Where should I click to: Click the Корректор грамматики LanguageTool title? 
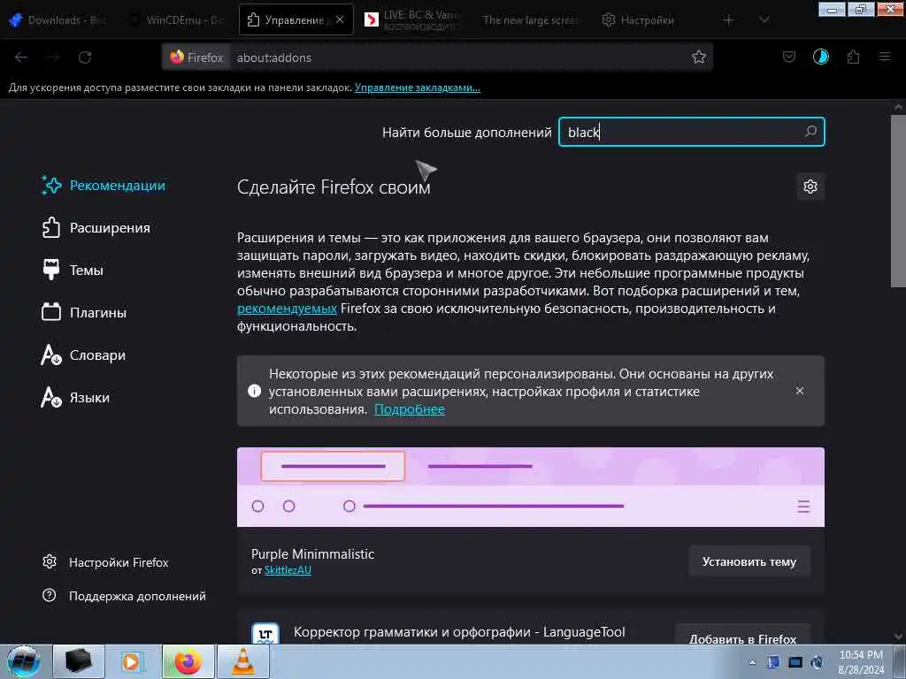pyautogui.click(x=459, y=631)
